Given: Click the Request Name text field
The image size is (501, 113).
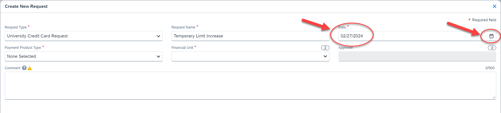Looking at the screenshot, I should [250, 36].
